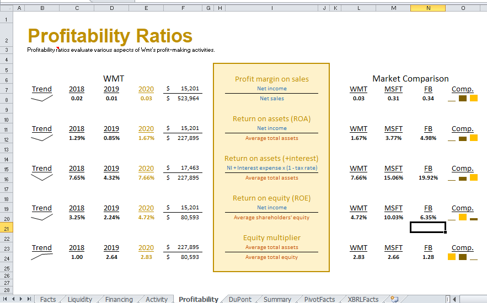
Task: Click the Profitability Ratios title cell
Action: (110, 36)
